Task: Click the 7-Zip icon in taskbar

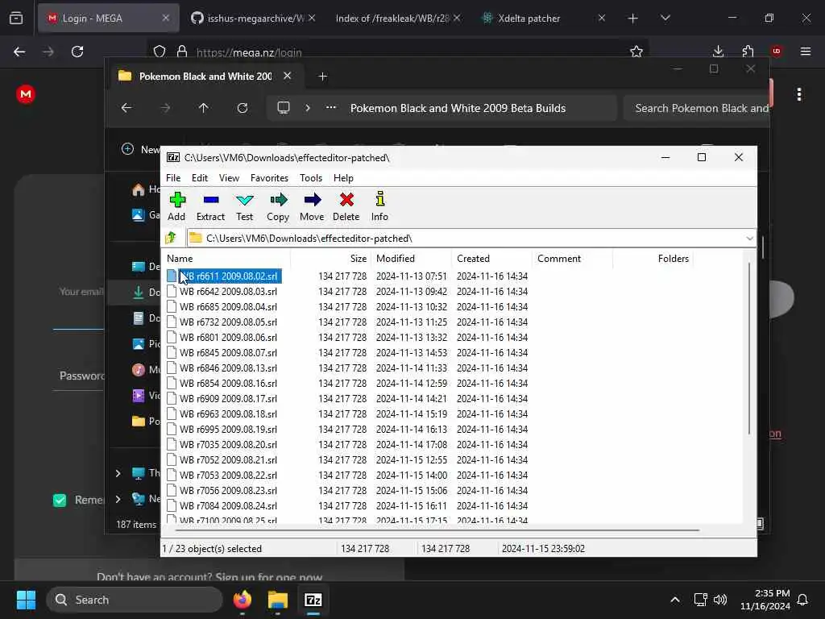Action: pyautogui.click(x=313, y=600)
